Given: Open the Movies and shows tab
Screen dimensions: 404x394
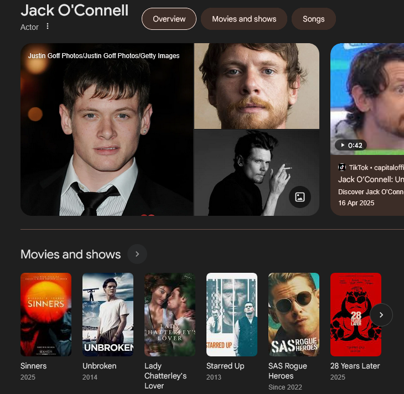Looking at the screenshot, I should click(x=244, y=19).
